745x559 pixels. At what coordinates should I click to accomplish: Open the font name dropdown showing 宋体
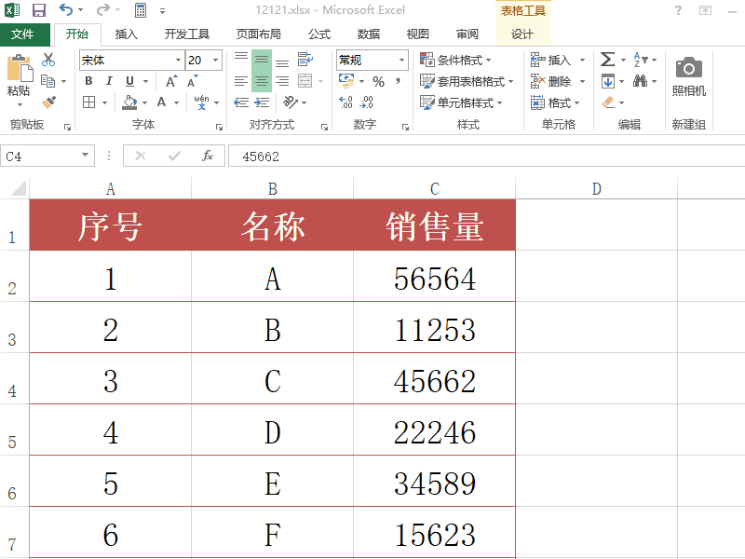coord(129,59)
